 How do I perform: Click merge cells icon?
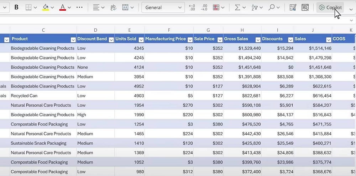(125, 7)
